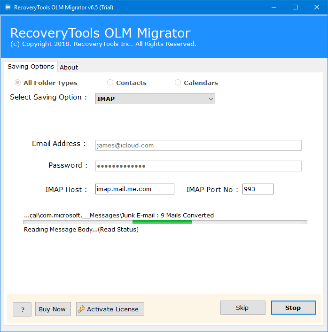This screenshot has width=328, height=332.
Task: Click the Password input field
Action: pyautogui.click(x=198, y=166)
